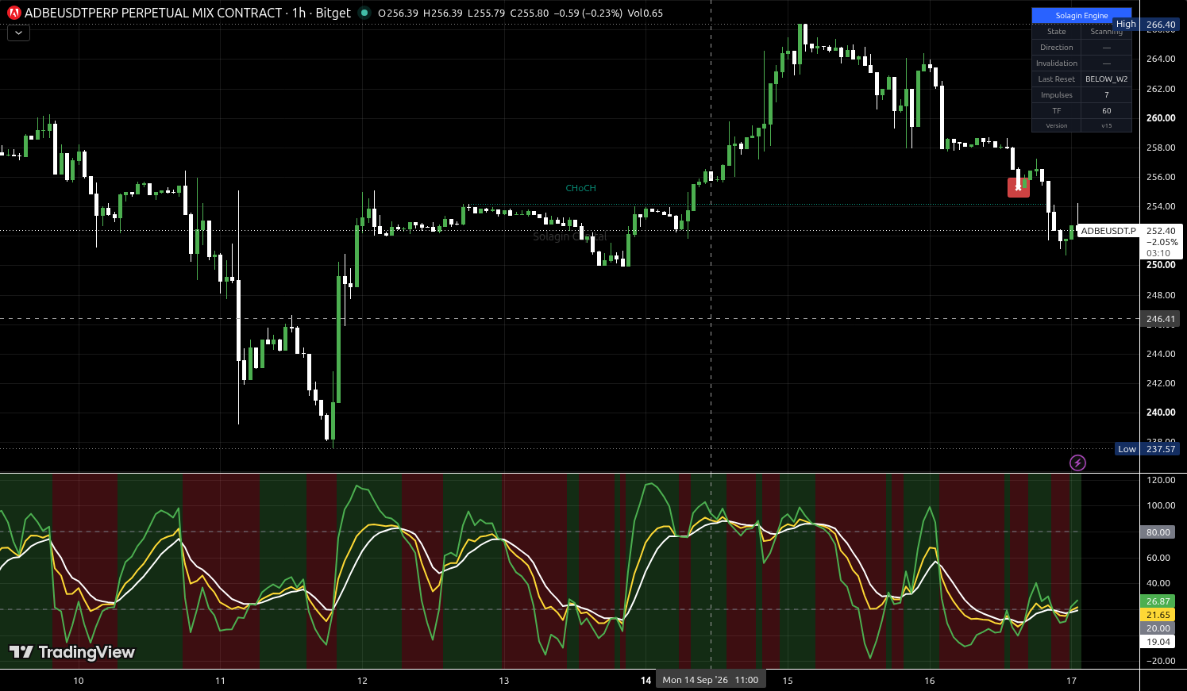1187x691 pixels.
Task: Click the Low 237.57 price label
Action: point(1147,449)
